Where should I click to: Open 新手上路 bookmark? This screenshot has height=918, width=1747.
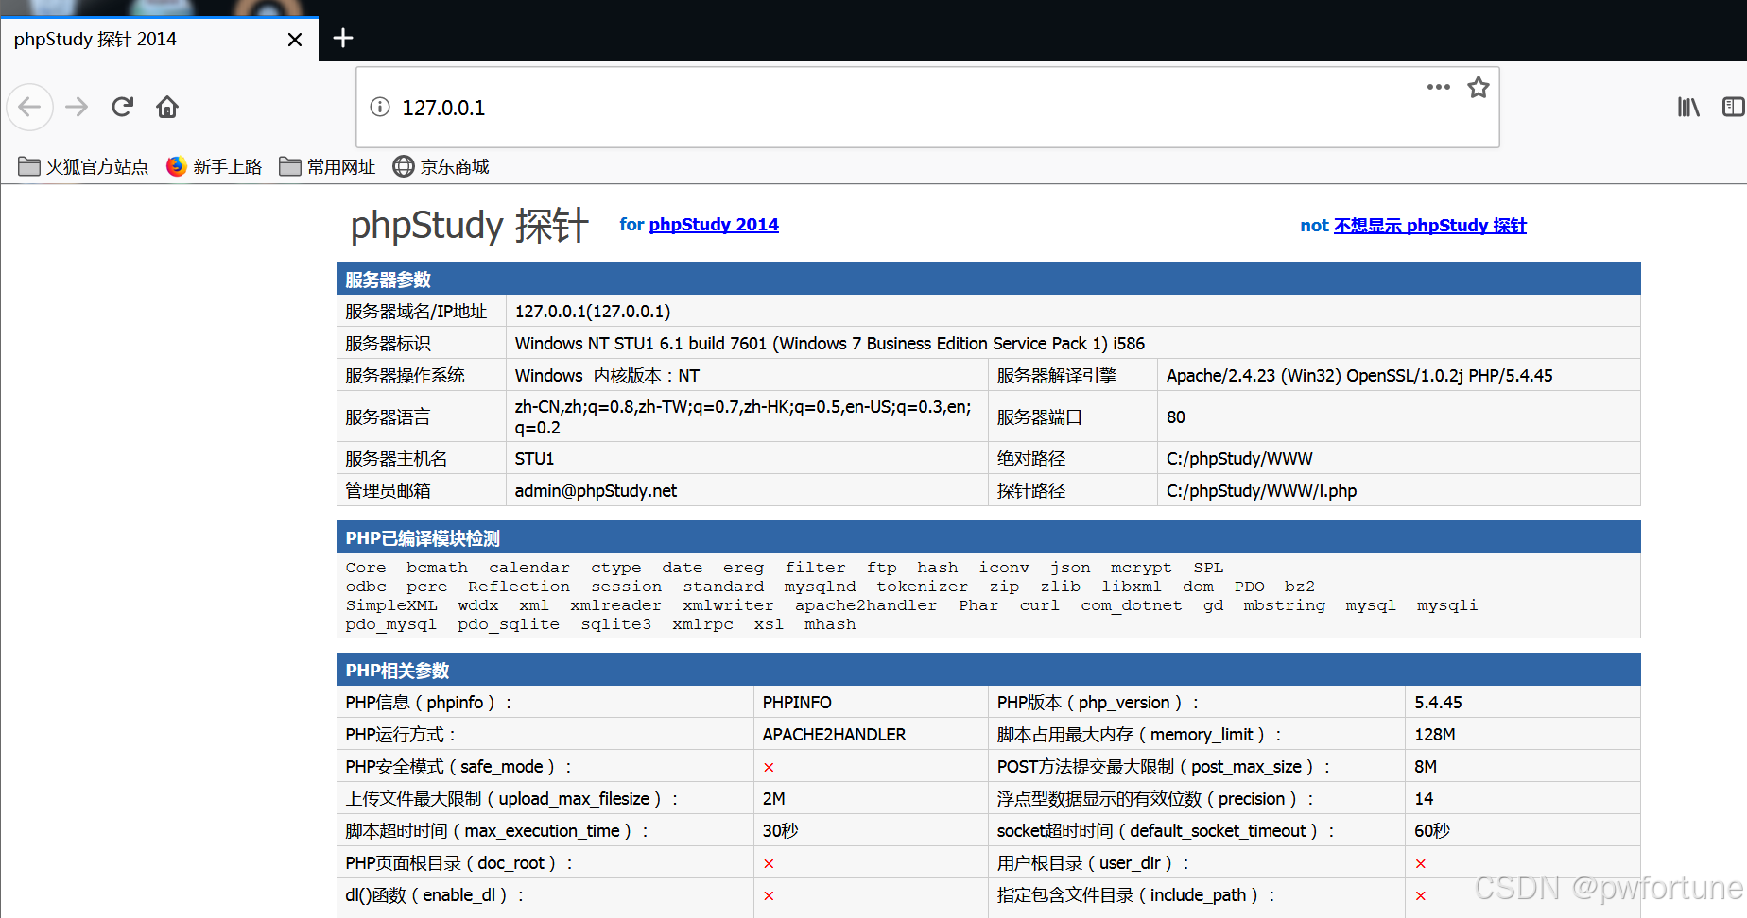click(214, 166)
